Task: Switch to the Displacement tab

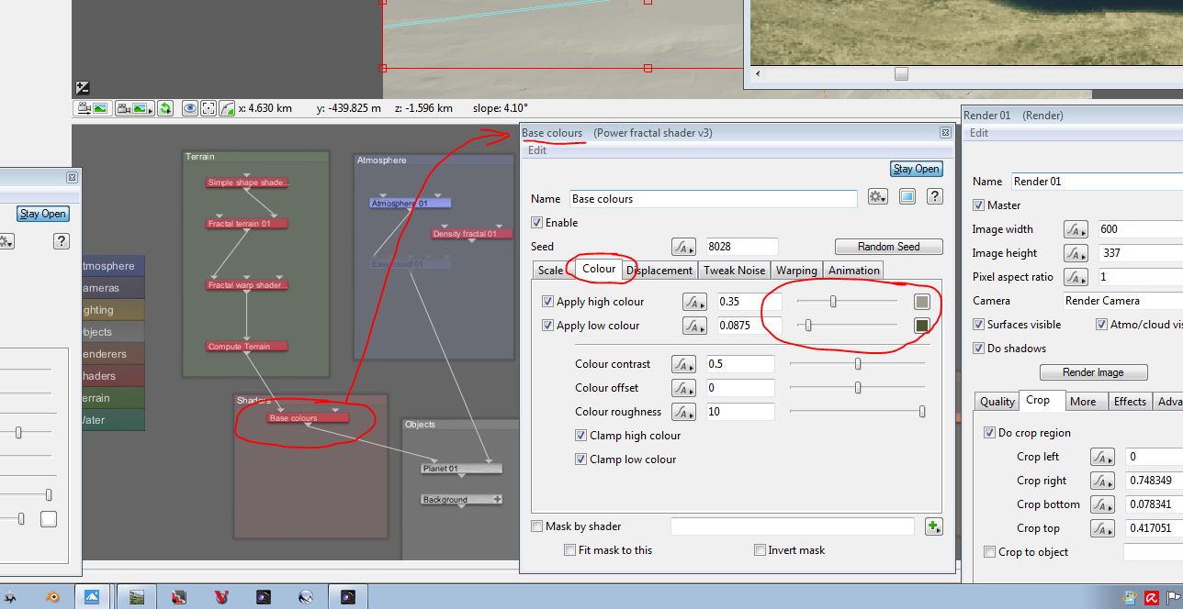Action: 659,271
